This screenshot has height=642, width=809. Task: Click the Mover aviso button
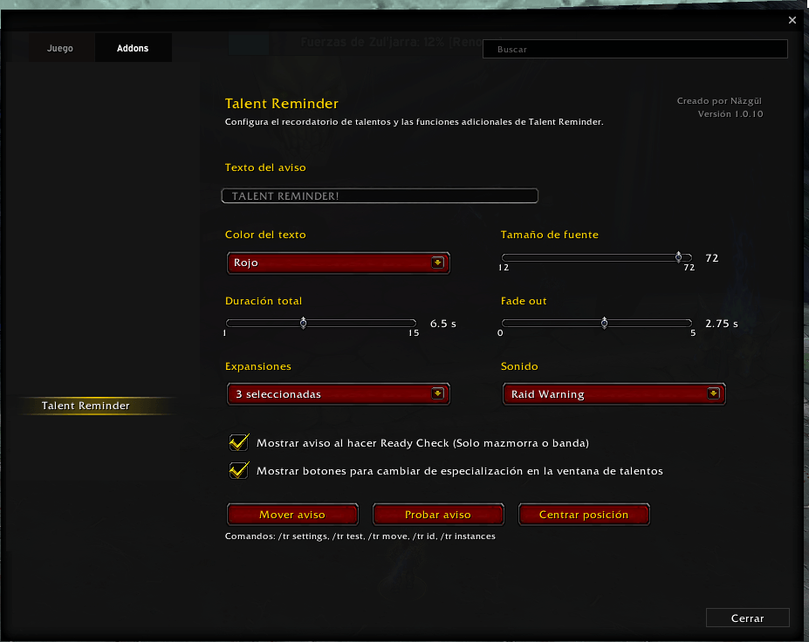[x=292, y=515]
